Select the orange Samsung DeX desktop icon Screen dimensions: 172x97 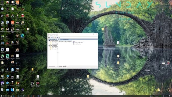tap(12, 23)
